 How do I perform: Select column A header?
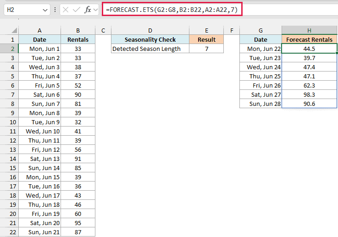[39, 30]
